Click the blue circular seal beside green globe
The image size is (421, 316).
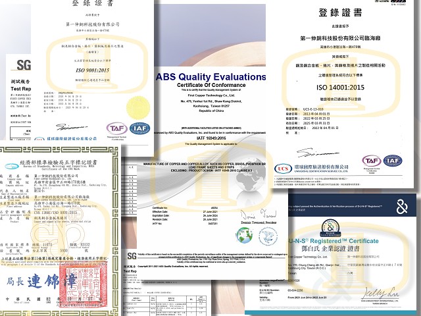pos(268,236)
